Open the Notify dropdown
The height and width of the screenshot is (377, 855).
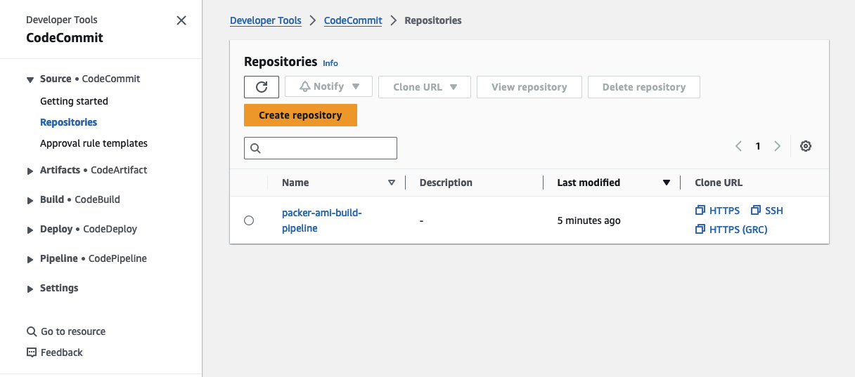point(329,87)
